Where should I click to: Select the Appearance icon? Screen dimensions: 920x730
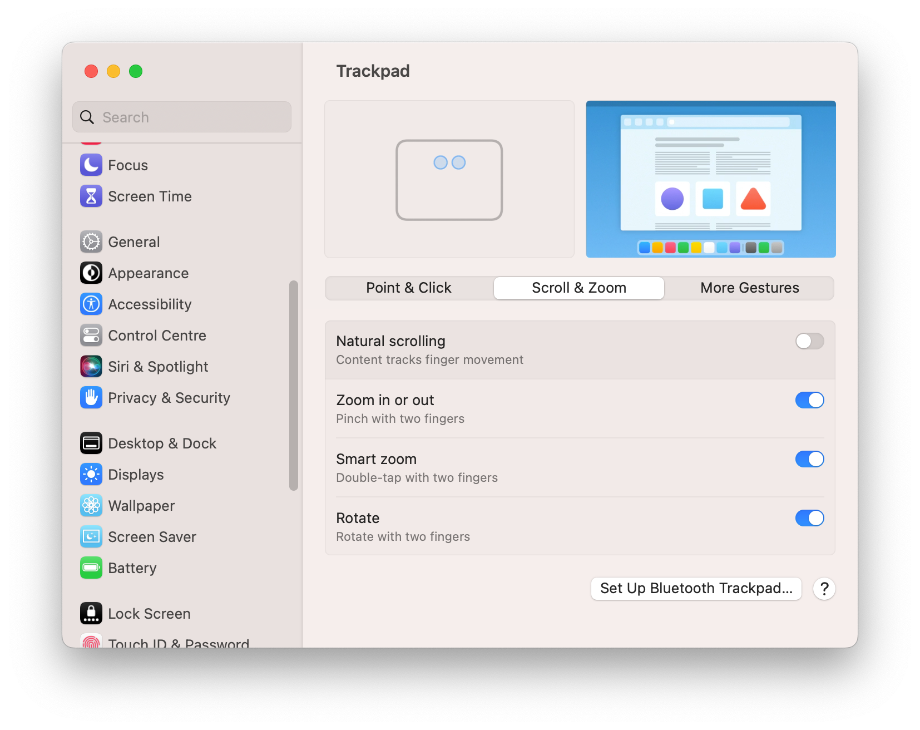coord(91,273)
